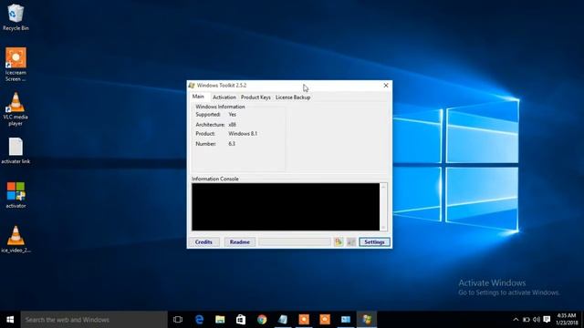
Task: Open File Explorer from the taskbar
Action: coord(220,320)
